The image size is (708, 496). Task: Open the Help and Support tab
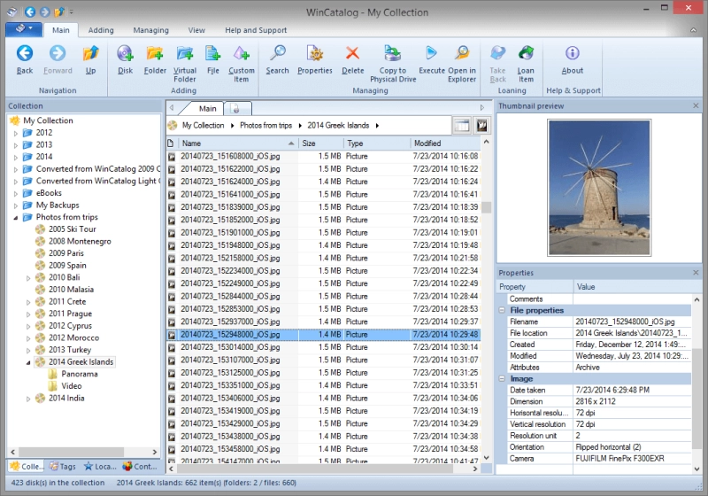click(x=256, y=30)
